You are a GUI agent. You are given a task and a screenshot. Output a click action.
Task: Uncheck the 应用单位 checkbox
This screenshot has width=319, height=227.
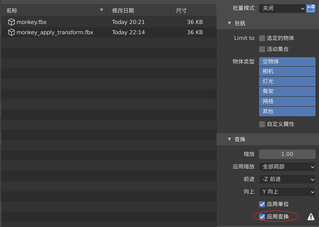click(x=262, y=204)
